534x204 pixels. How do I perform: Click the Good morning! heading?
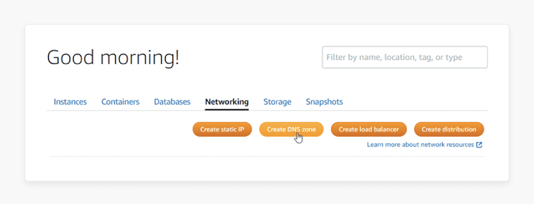pyautogui.click(x=113, y=57)
